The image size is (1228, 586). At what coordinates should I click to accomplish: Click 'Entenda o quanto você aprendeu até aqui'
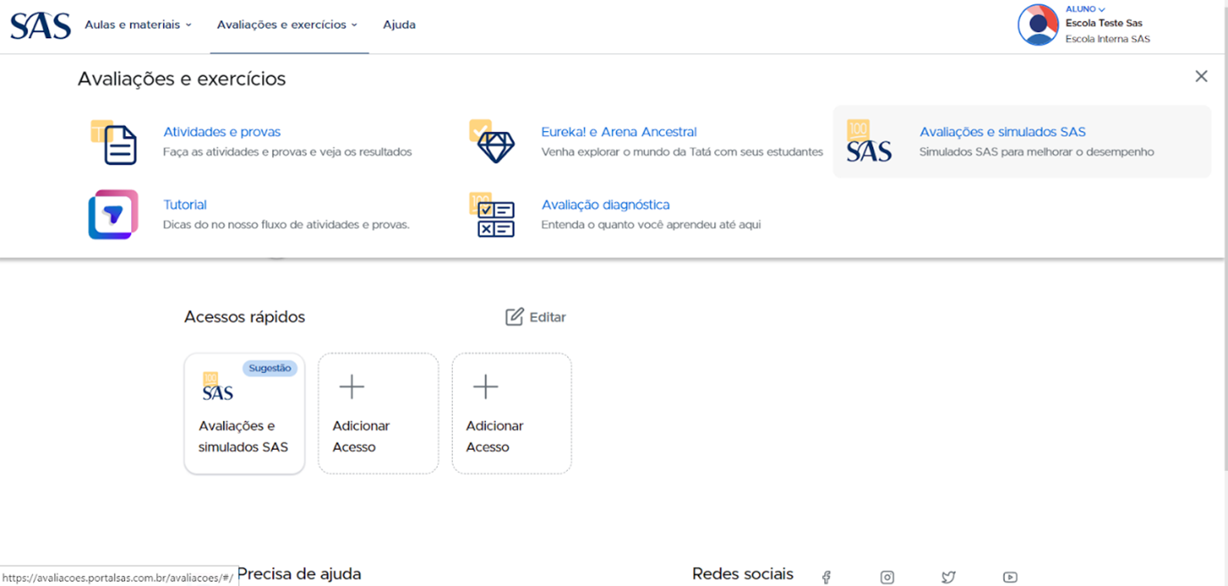click(x=651, y=225)
